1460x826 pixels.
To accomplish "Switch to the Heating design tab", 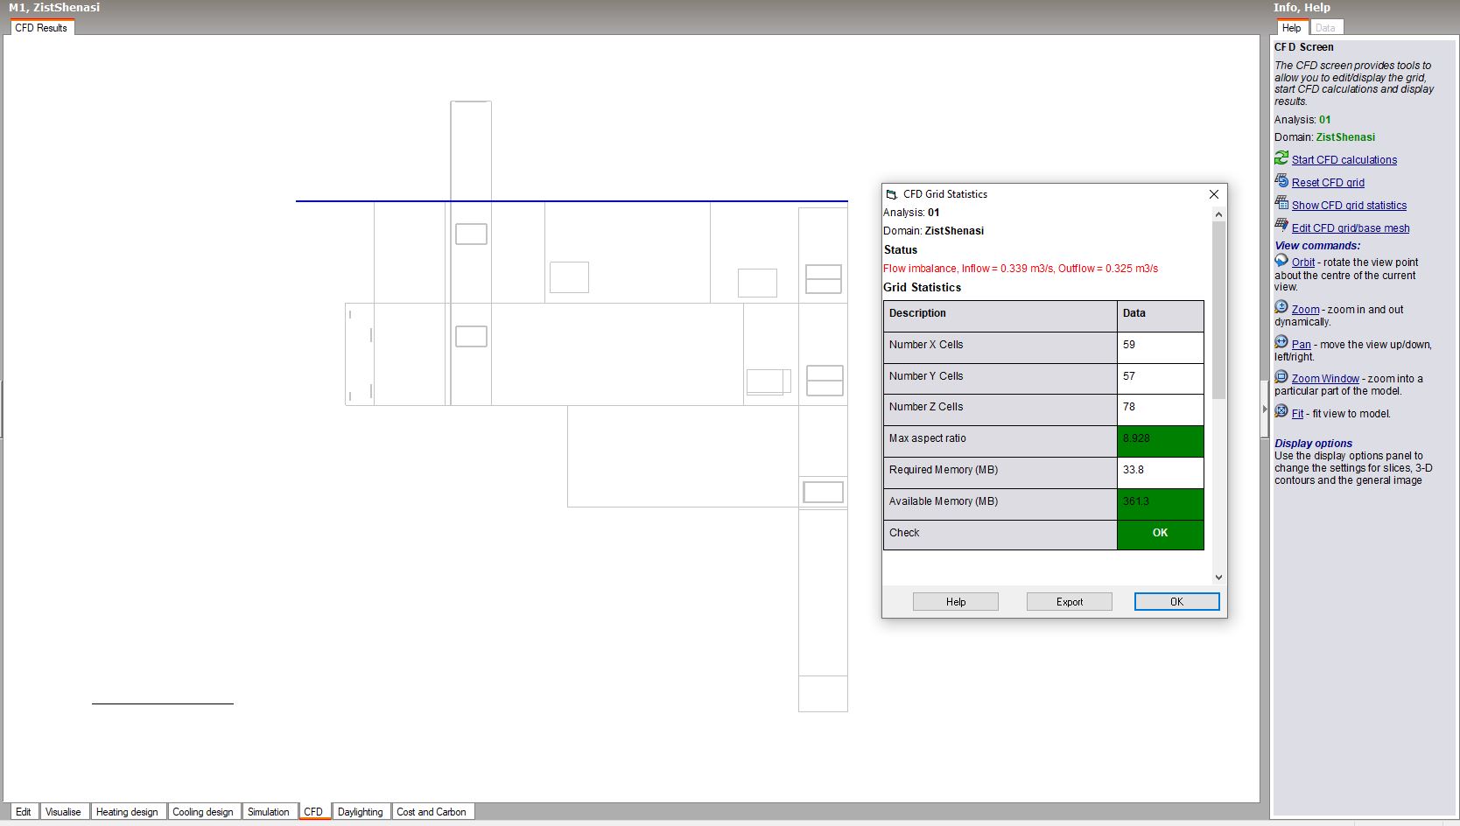I will coord(127,812).
